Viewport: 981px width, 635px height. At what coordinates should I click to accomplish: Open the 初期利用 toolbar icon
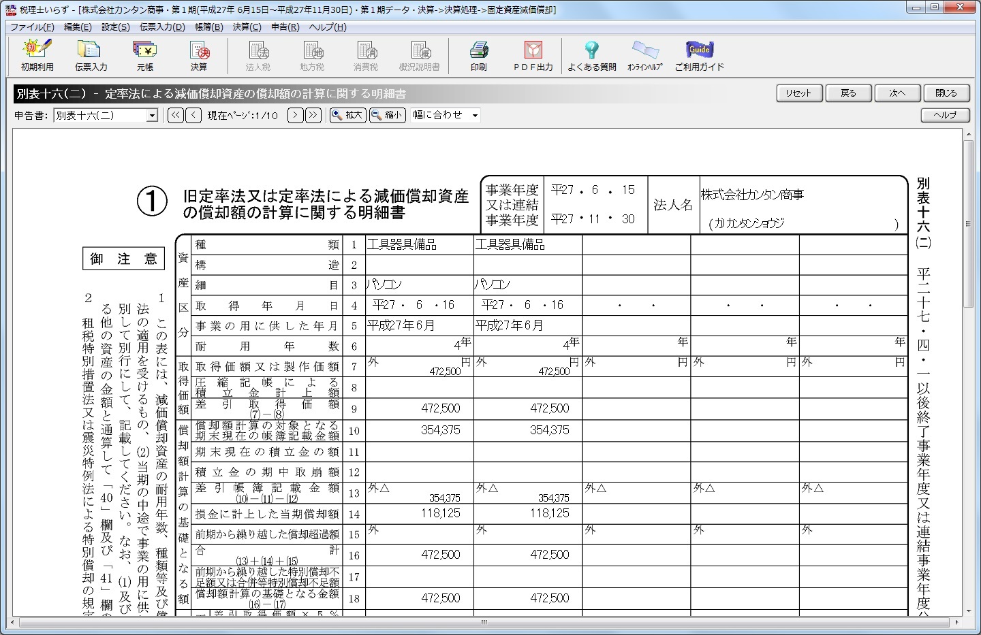(37, 55)
